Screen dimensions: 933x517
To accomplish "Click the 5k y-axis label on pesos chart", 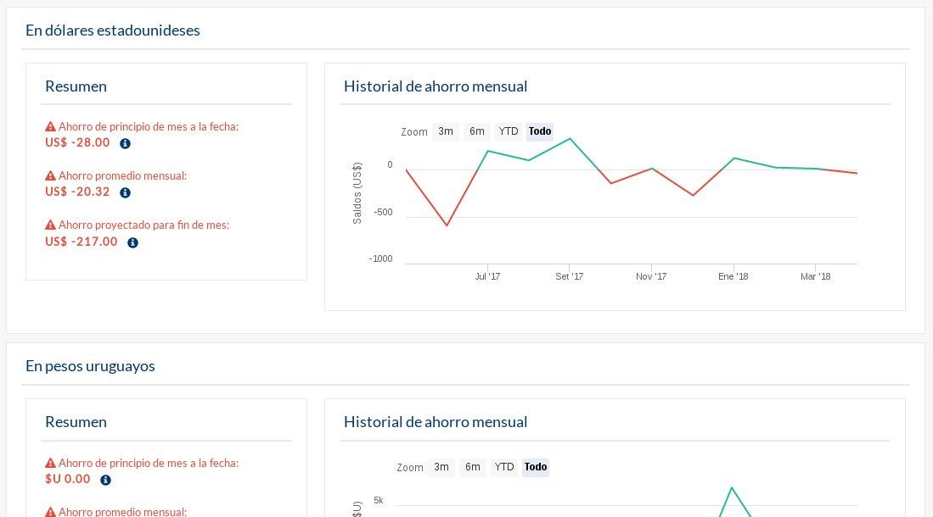I will [379, 500].
